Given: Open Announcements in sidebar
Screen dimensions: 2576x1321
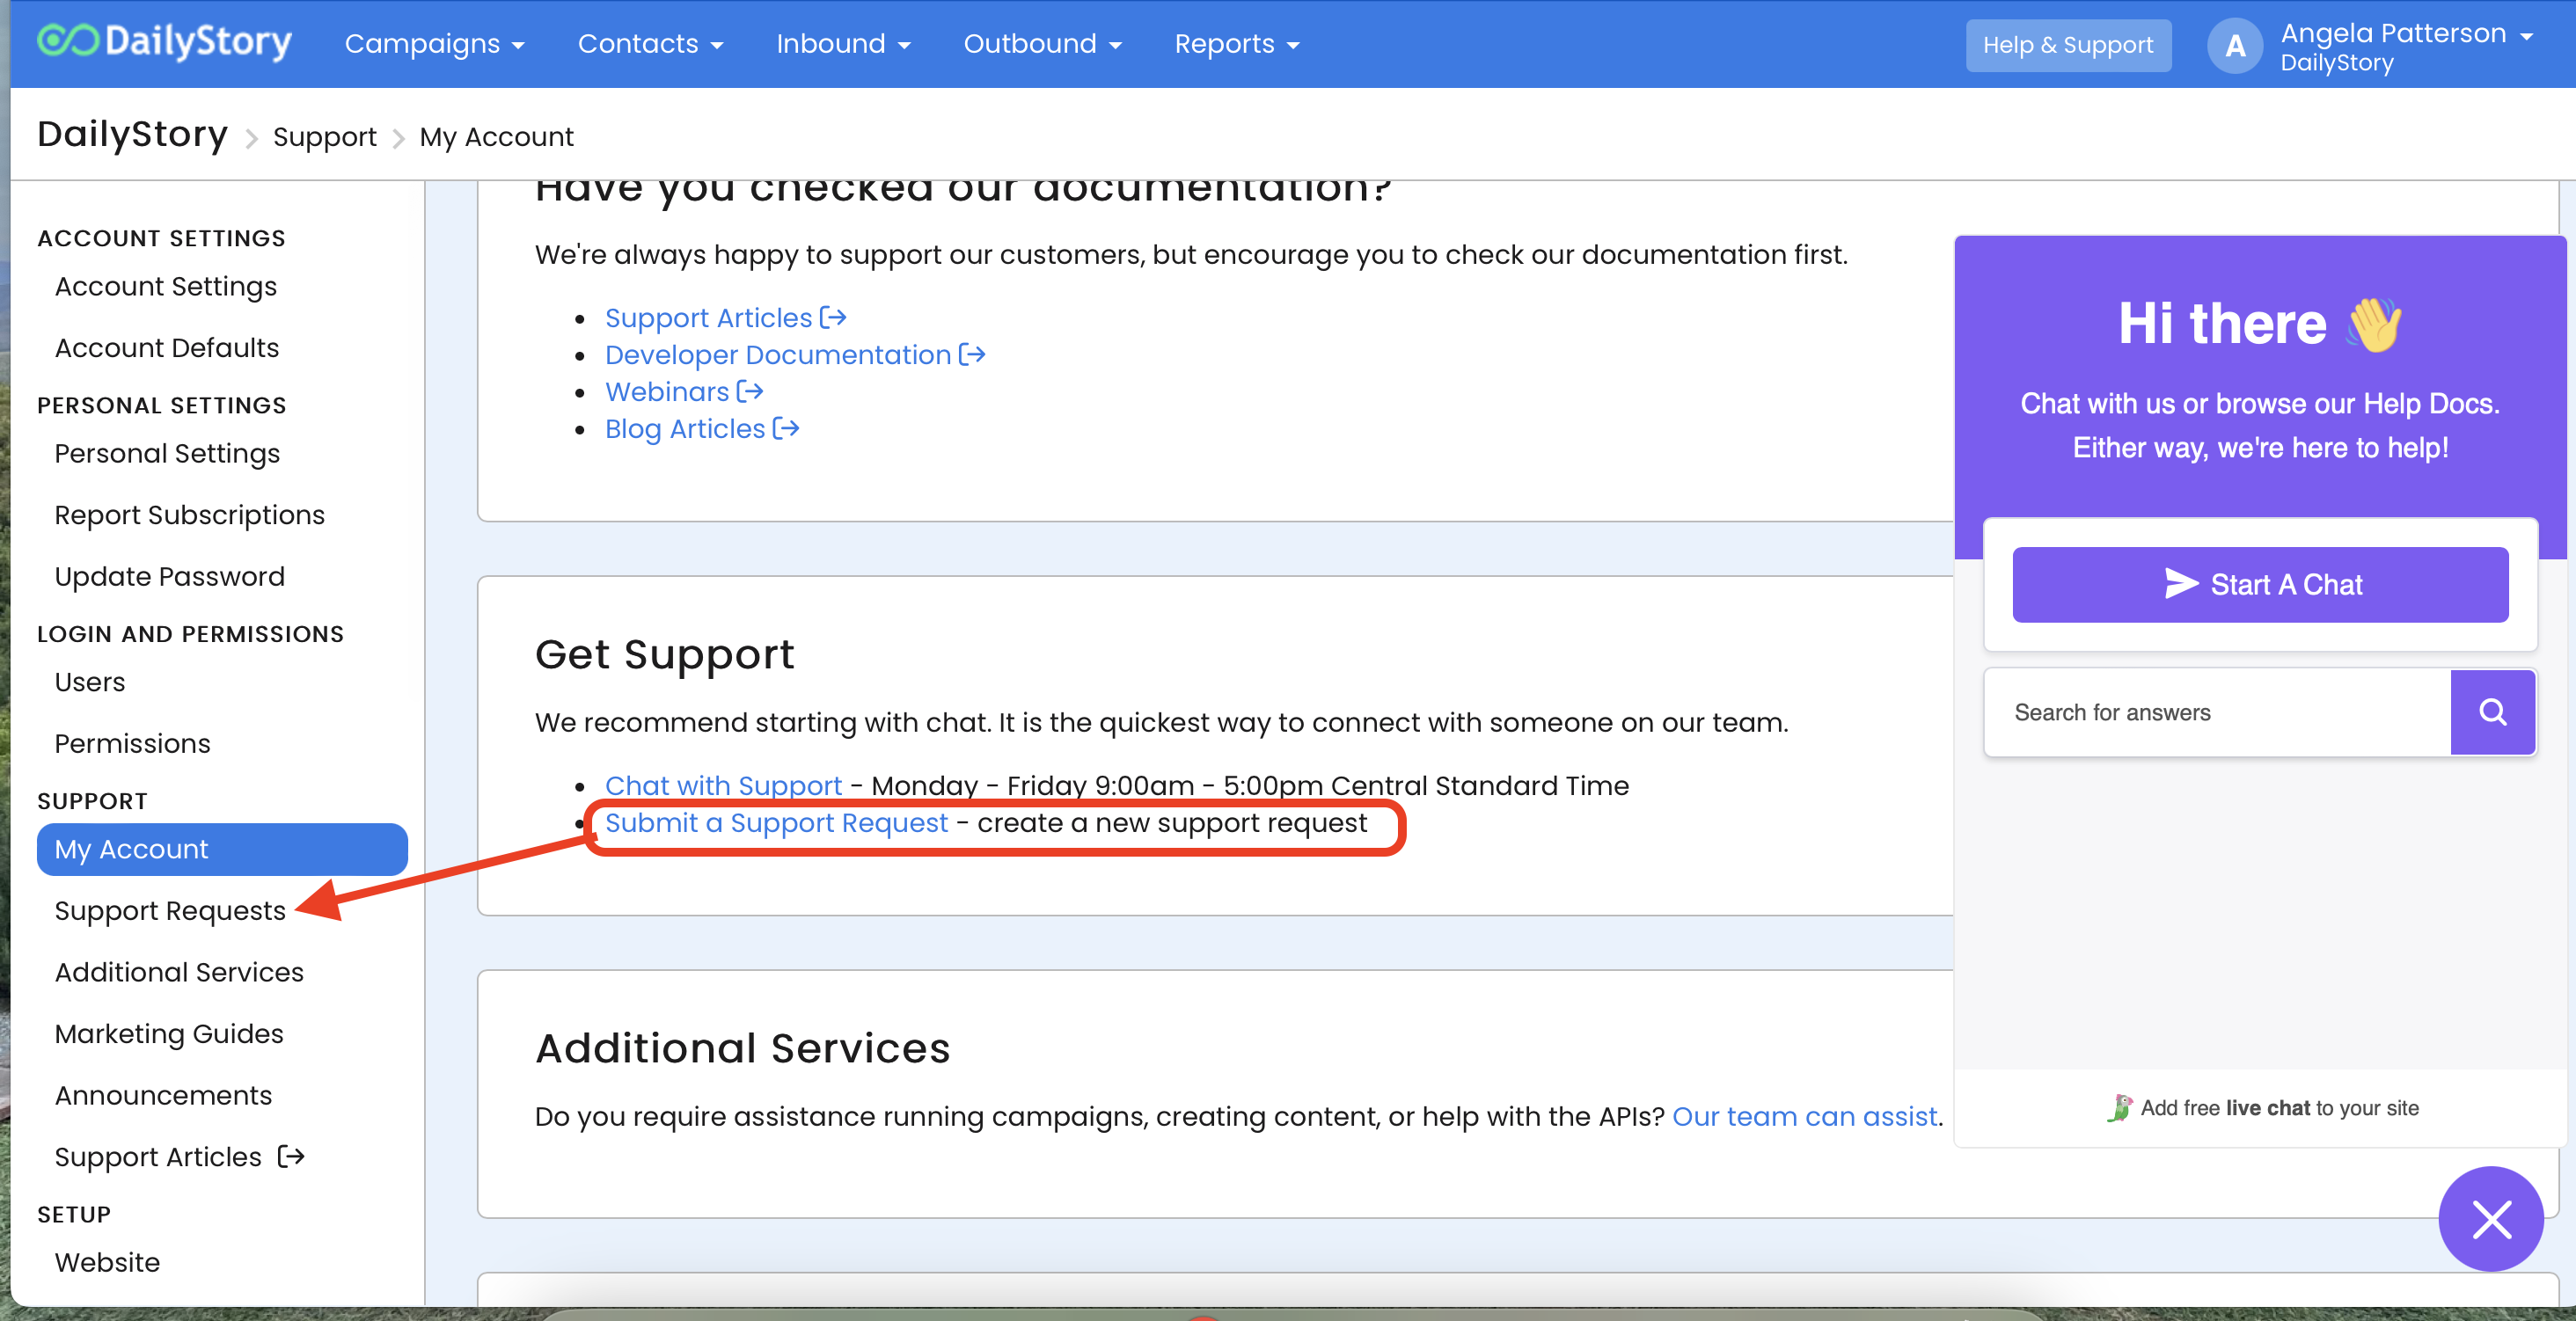Looking at the screenshot, I should (x=163, y=1095).
